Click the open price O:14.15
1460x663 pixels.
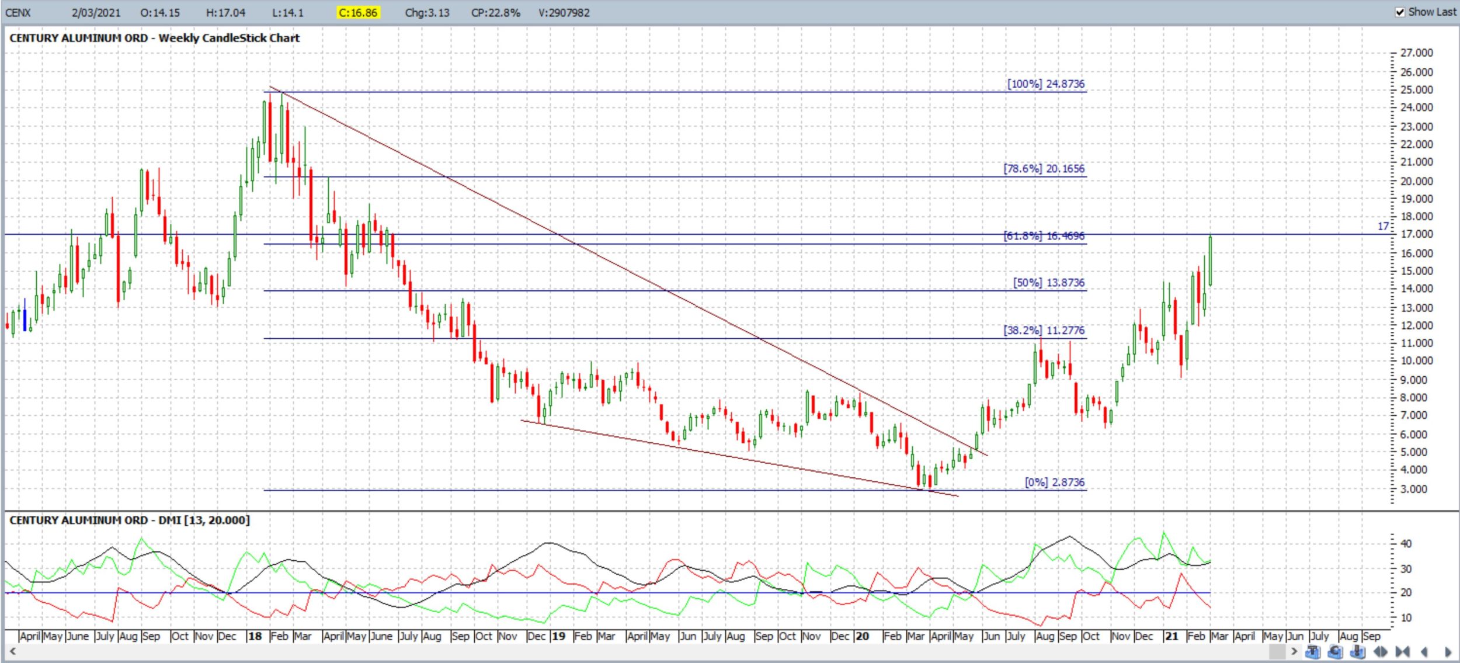(160, 12)
